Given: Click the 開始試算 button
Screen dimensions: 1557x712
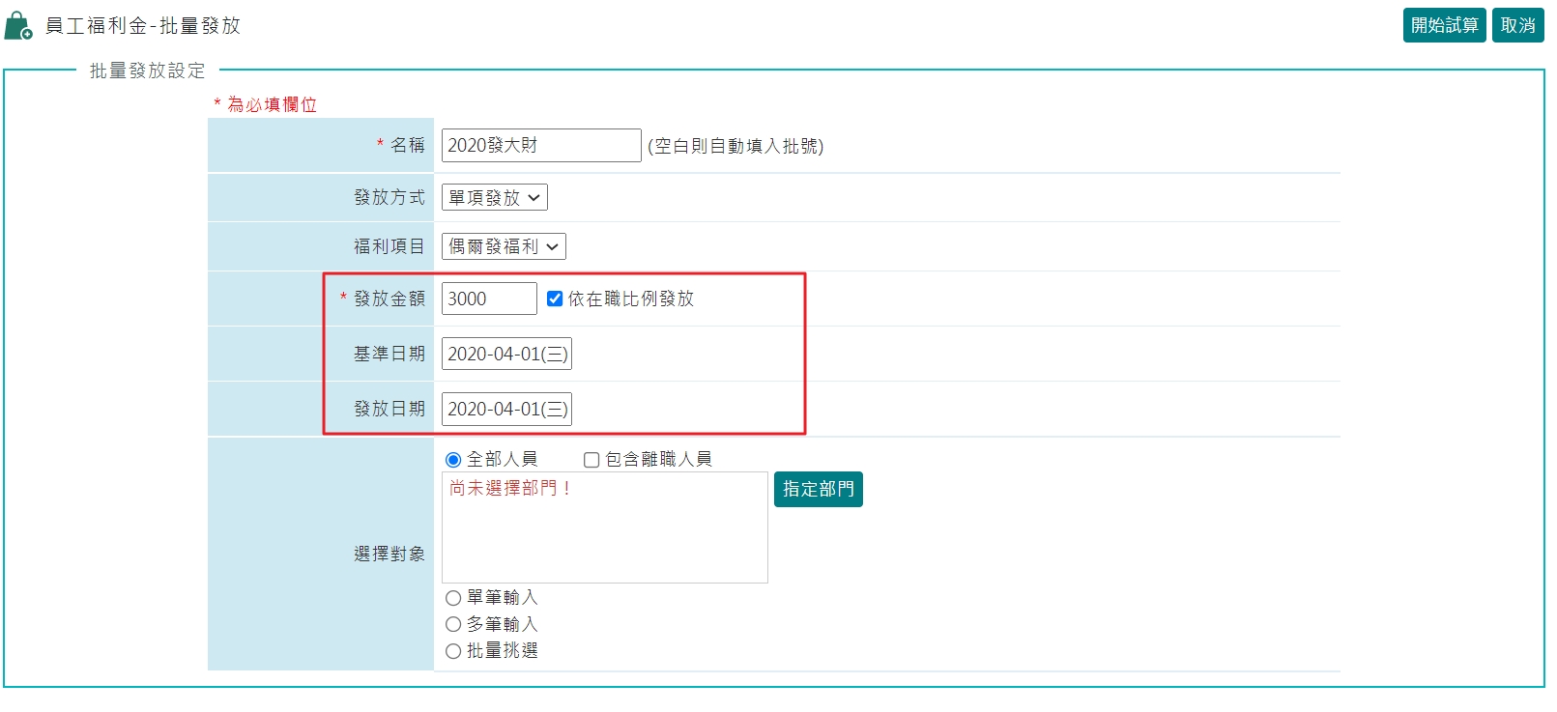Looking at the screenshot, I should click(1444, 25).
